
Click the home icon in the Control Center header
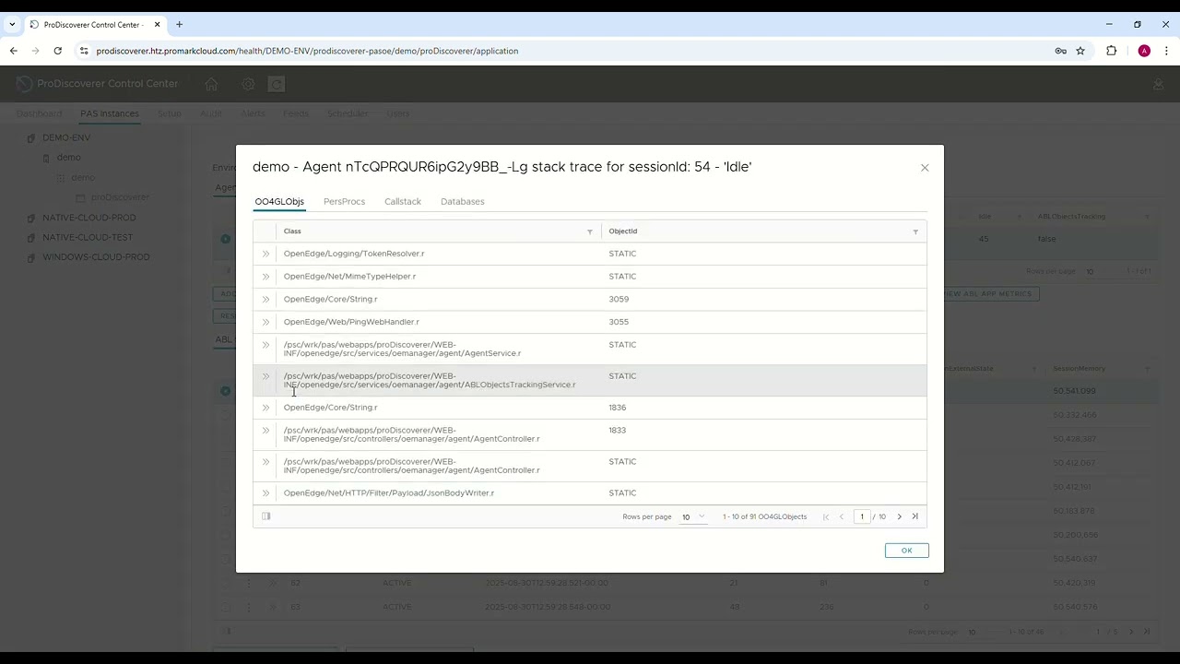211,84
